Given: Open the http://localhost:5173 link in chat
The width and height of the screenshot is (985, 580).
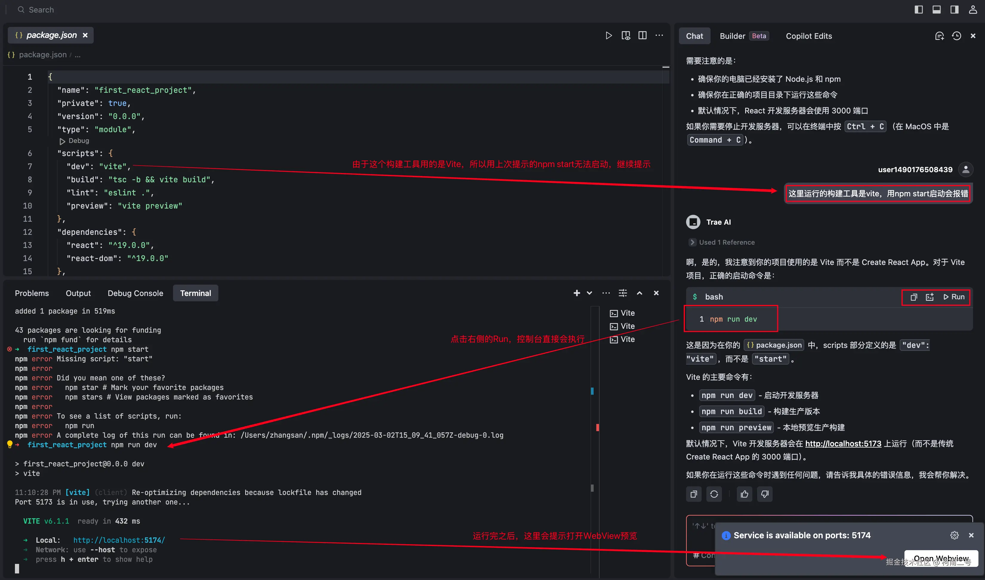Looking at the screenshot, I should pos(843,444).
